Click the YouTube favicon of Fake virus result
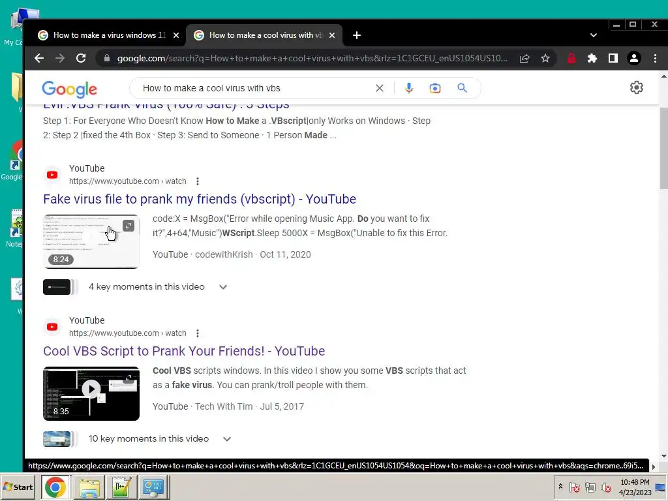This screenshot has height=501, width=668. click(x=52, y=175)
